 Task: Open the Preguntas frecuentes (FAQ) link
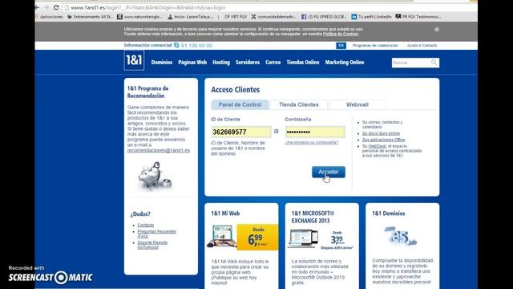pyautogui.click(x=157, y=234)
